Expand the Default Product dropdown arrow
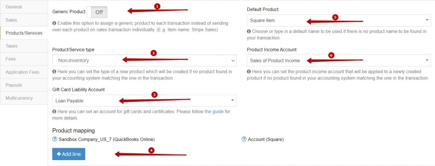 pos(427,20)
